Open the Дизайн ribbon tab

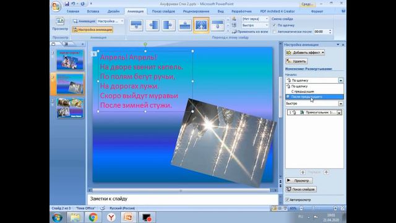113,11
